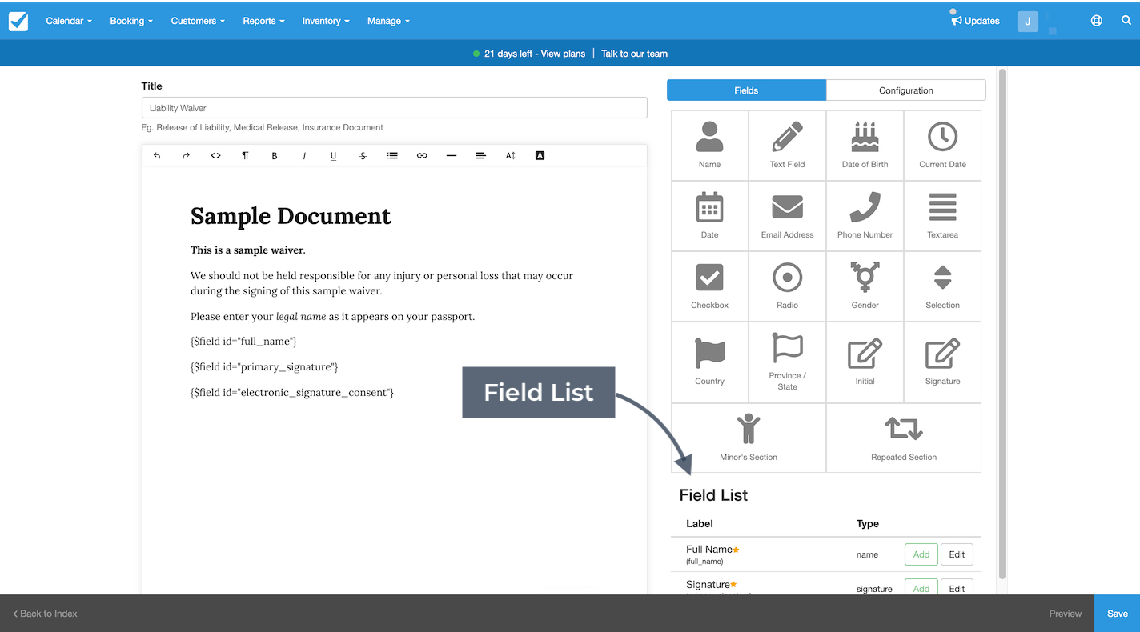Toggle italic formatting
This screenshot has height=632, width=1140.
pos(304,156)
